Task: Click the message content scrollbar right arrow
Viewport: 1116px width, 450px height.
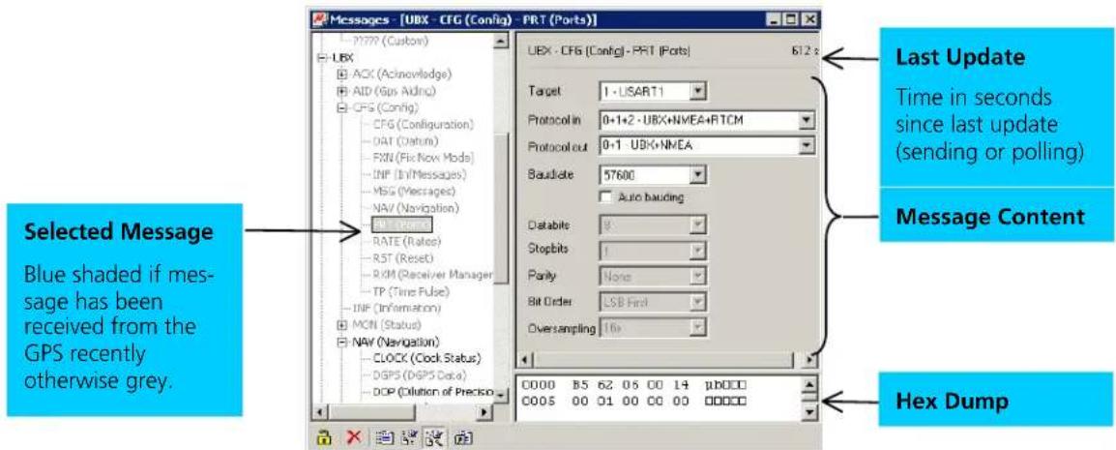Action: 810,361
